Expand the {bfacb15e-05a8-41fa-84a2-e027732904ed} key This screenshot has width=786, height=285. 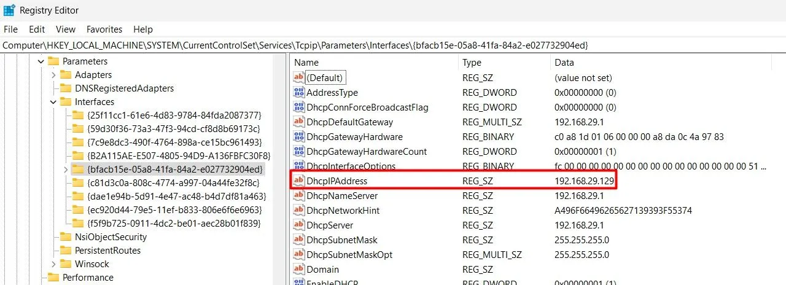pyautogui.click(x=66, y=170)
